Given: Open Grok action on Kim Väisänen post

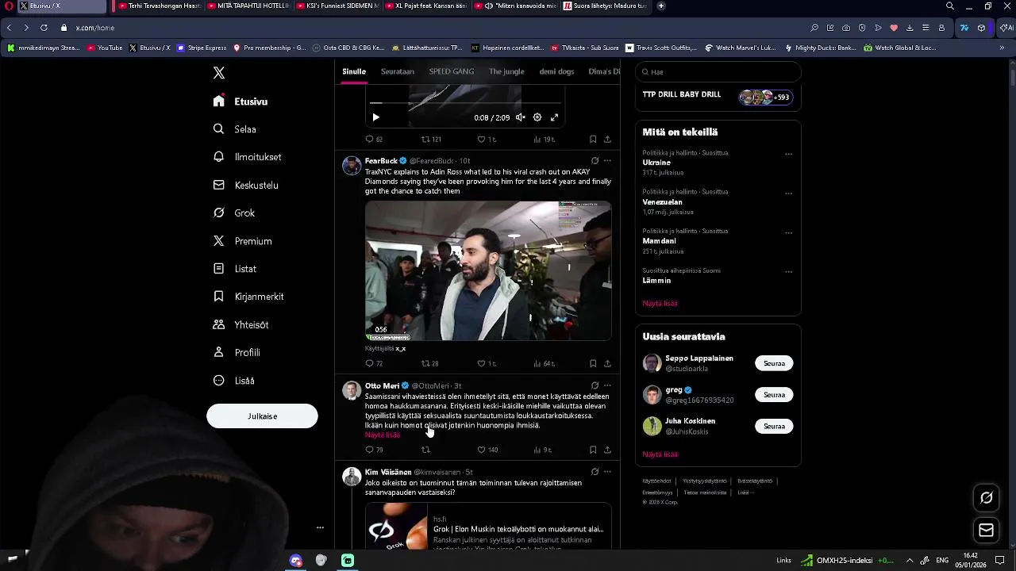Looking at the screenshot, I should pyautogui.click(x=595, y=471).
